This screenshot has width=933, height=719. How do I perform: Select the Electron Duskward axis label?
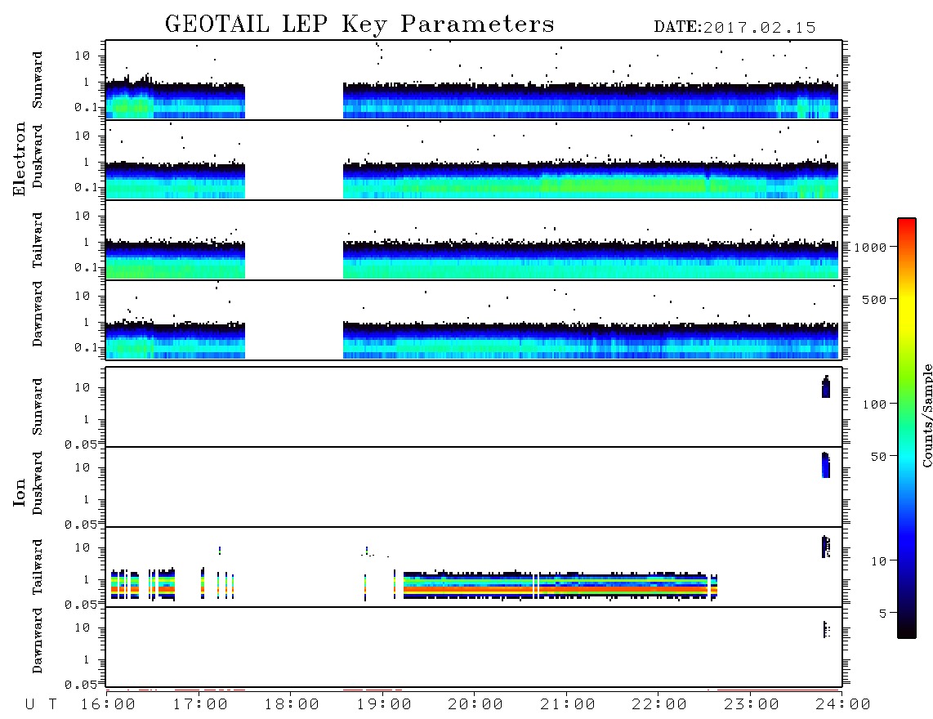(x=38, y=156)
